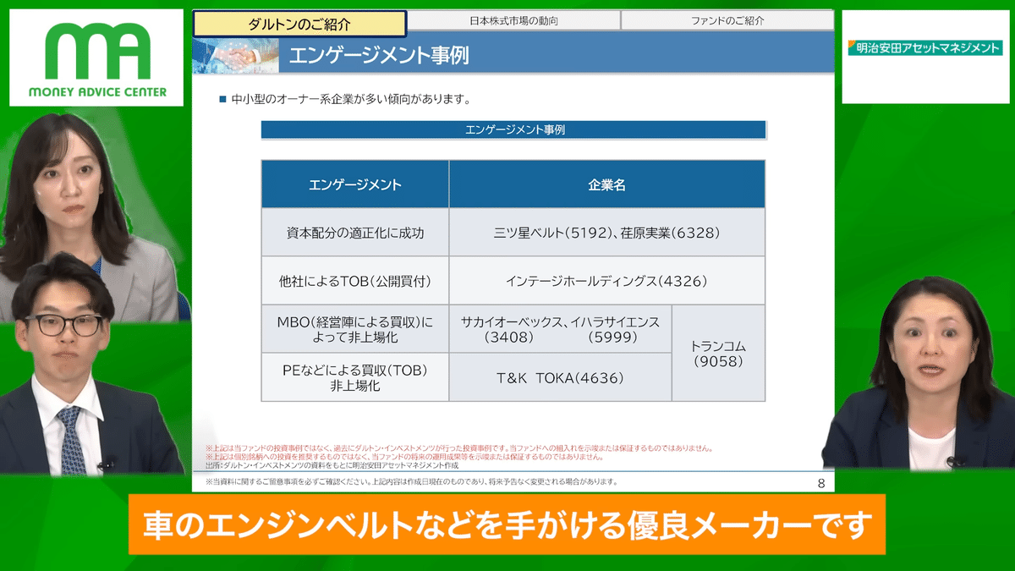Click the Money Advice Center logo
The width and height of the screenshot is (1015, 571).
click(96, 58)
